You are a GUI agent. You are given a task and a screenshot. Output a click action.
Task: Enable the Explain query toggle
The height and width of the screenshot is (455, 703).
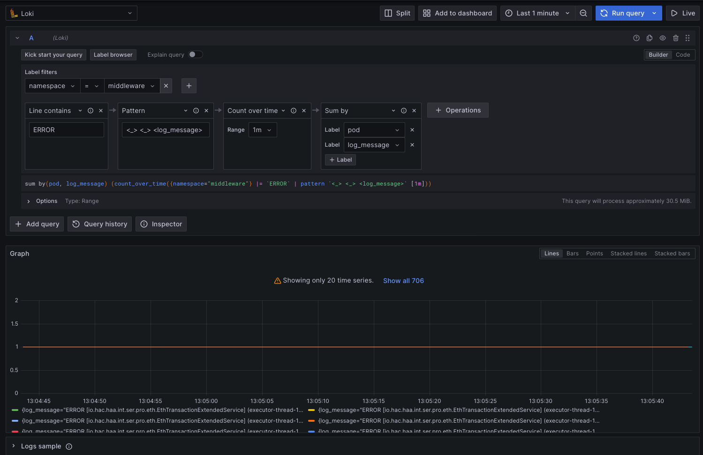coord(196,54)
